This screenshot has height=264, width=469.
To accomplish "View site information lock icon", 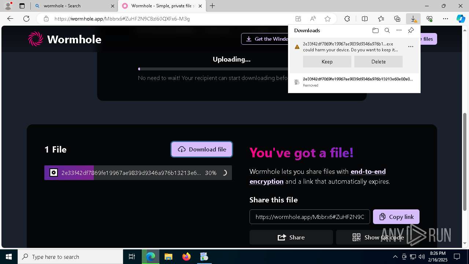I will pyautogui.click(x=46, y=19).
